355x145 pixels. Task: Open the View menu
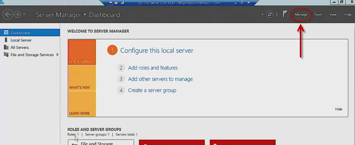[x=333, y=14]
